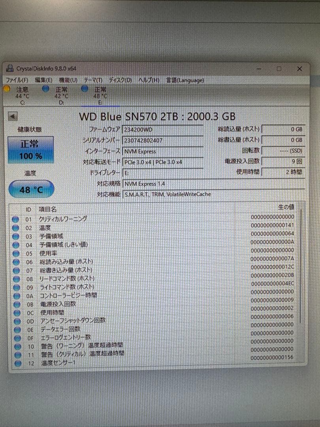320x427 pixels.
Task: Open the テーマ(T) menu
Action: 93,80
